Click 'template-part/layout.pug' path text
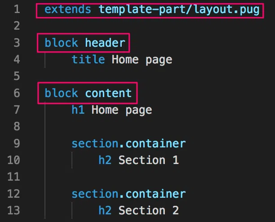 (x=179, y=10)
